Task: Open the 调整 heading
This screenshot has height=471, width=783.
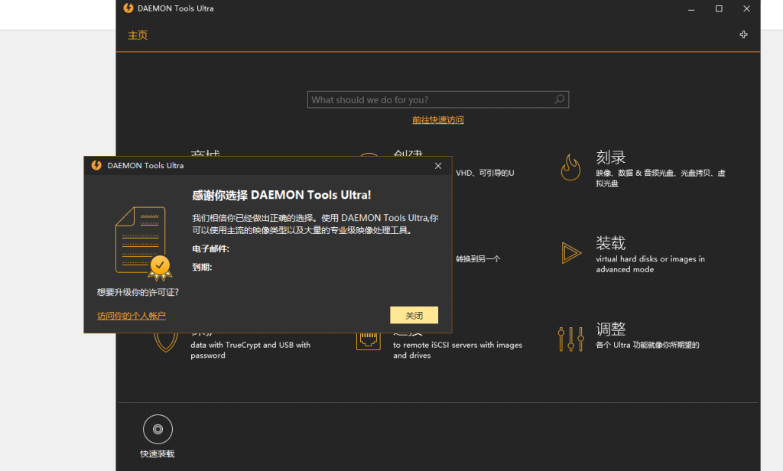Action: tap(611, 329)
